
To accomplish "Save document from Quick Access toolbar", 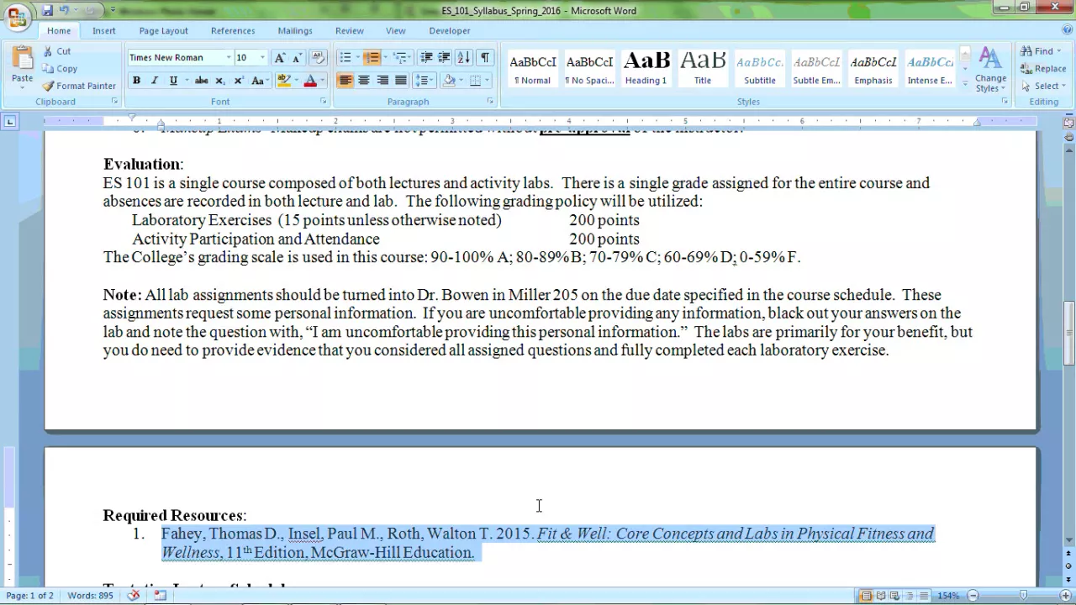I will pos(47,10).
